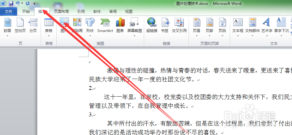The image size is (292, 135).
Task: Expand the 文本框 dropdown arrow
Action: tap(238, 36)
